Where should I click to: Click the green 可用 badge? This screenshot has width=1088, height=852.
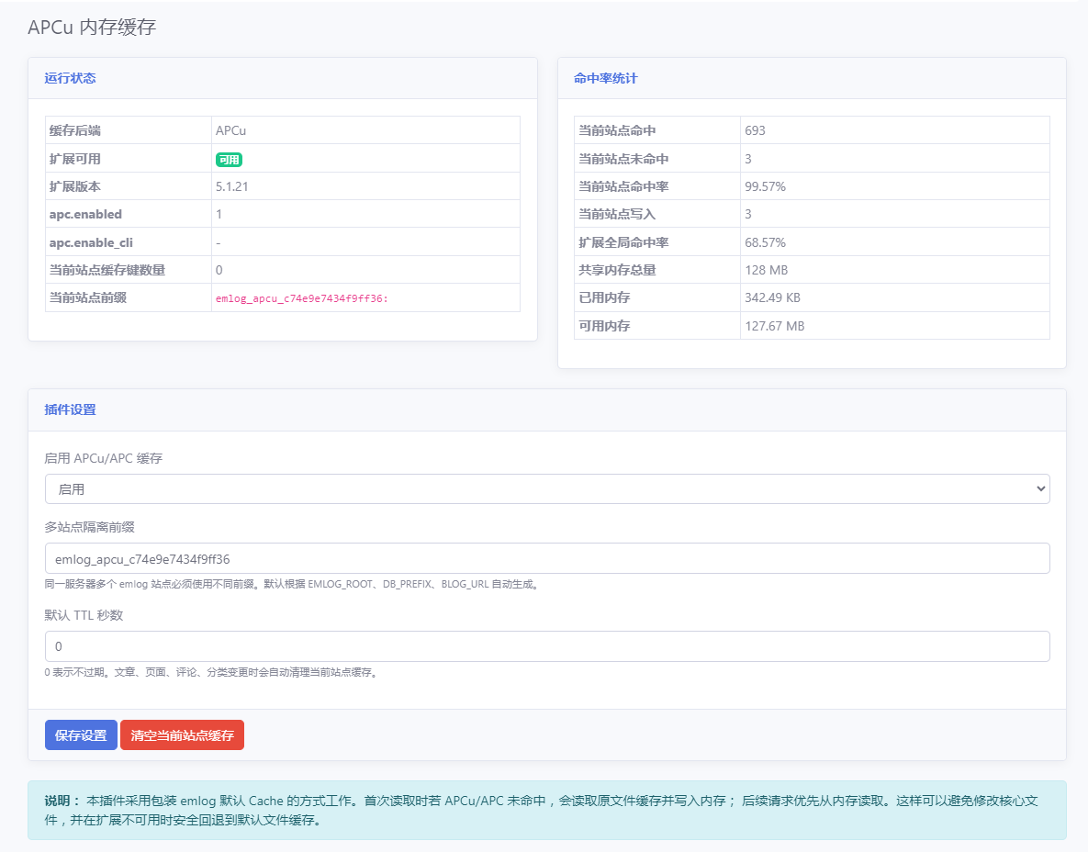(229, 160)
